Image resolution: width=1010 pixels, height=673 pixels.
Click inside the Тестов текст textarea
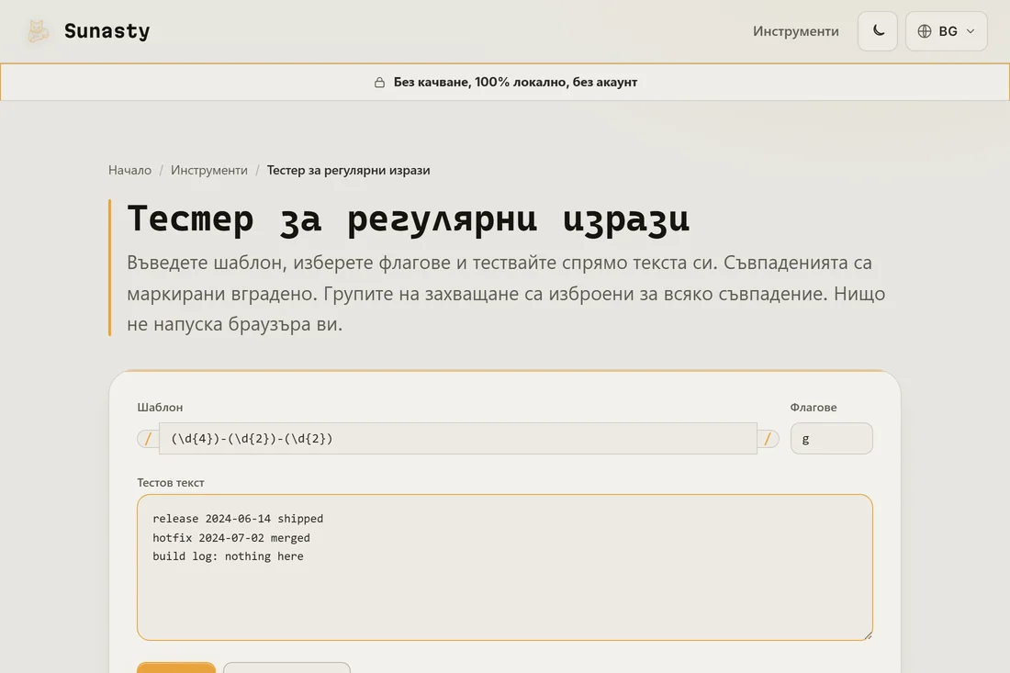505,567
